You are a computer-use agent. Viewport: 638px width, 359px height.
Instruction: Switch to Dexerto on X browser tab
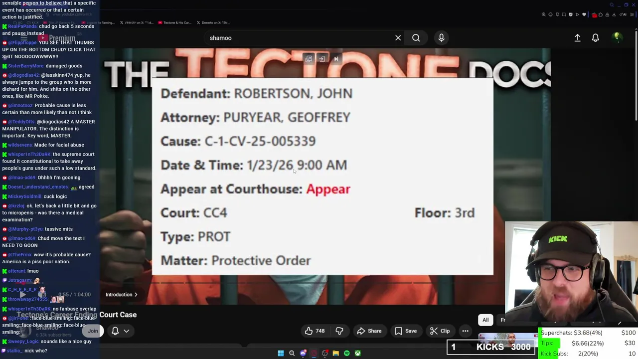(x=214, y=22)
